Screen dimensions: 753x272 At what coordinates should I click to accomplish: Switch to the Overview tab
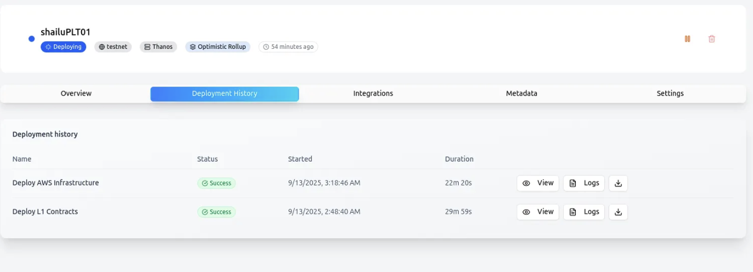(x=76, y=94)
